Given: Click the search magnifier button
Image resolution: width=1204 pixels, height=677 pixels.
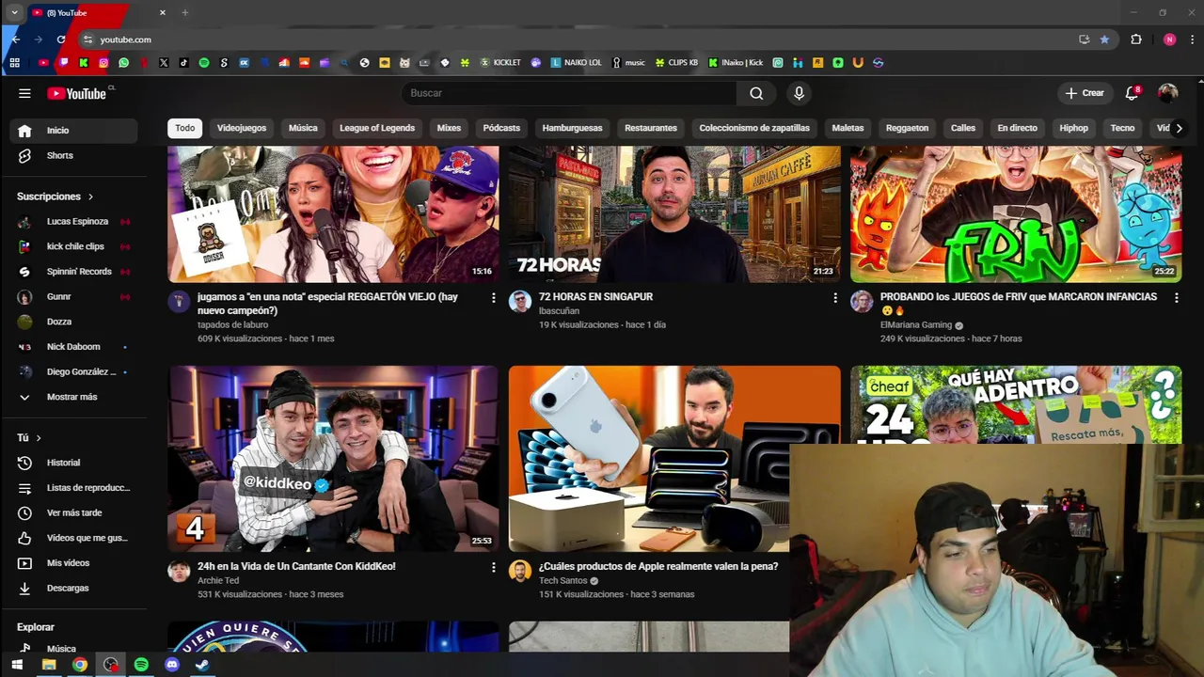Looking at the screenshot, I should [756, 93].
